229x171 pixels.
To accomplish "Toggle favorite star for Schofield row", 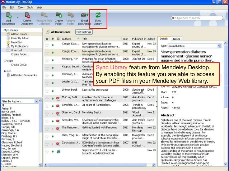I will (x=47, y=106).
